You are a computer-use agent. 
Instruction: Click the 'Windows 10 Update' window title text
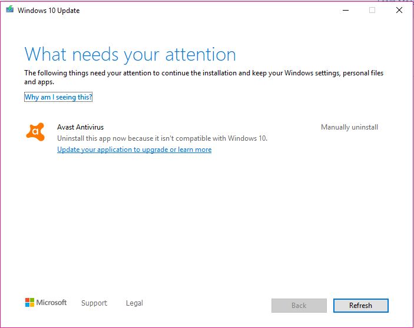(x=48, y=11)
